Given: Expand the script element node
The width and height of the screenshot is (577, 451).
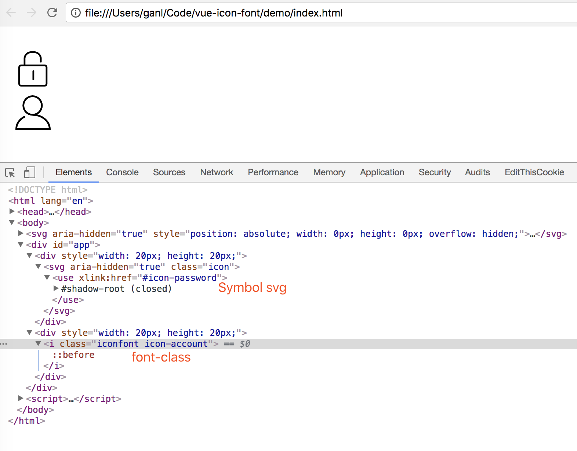Looking at the screenshot, I should [21, 399].
